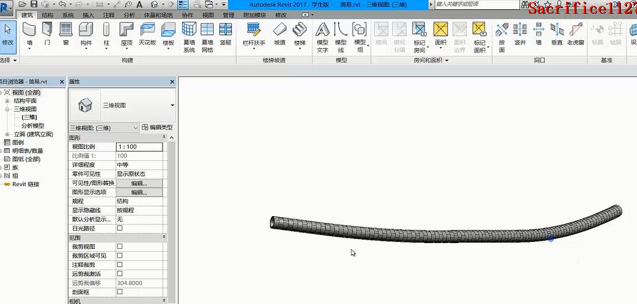Check the 剖面框 option

tap(119, 292)
